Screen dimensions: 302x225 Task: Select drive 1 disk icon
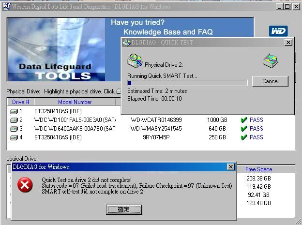pyautogui.click(x=14, y=111)
